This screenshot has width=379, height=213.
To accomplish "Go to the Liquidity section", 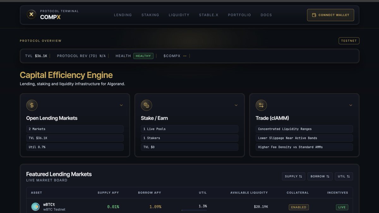I will (x=179, y=15).
